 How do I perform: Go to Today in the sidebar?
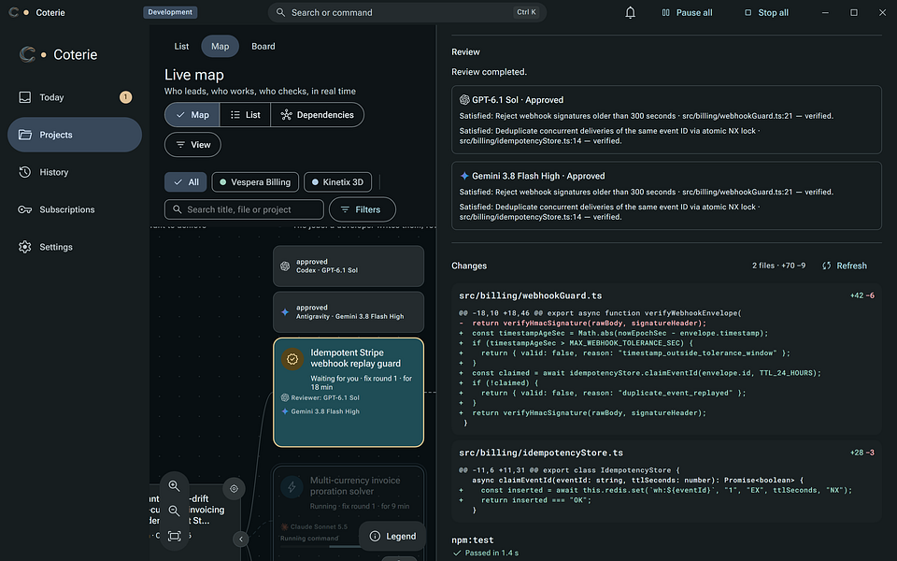pyautogui.click(x=75, y=97)
